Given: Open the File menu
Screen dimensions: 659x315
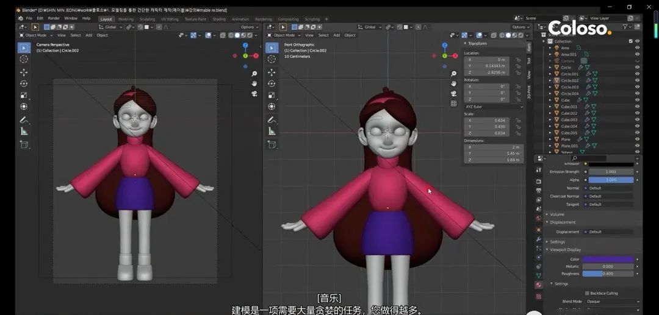Looking at the screenshot, I should 29,18.
